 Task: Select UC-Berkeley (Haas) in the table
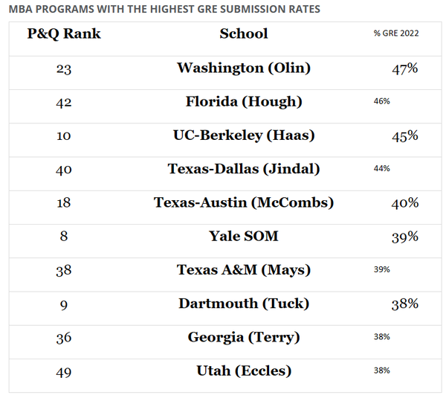[x=244, y=135]
